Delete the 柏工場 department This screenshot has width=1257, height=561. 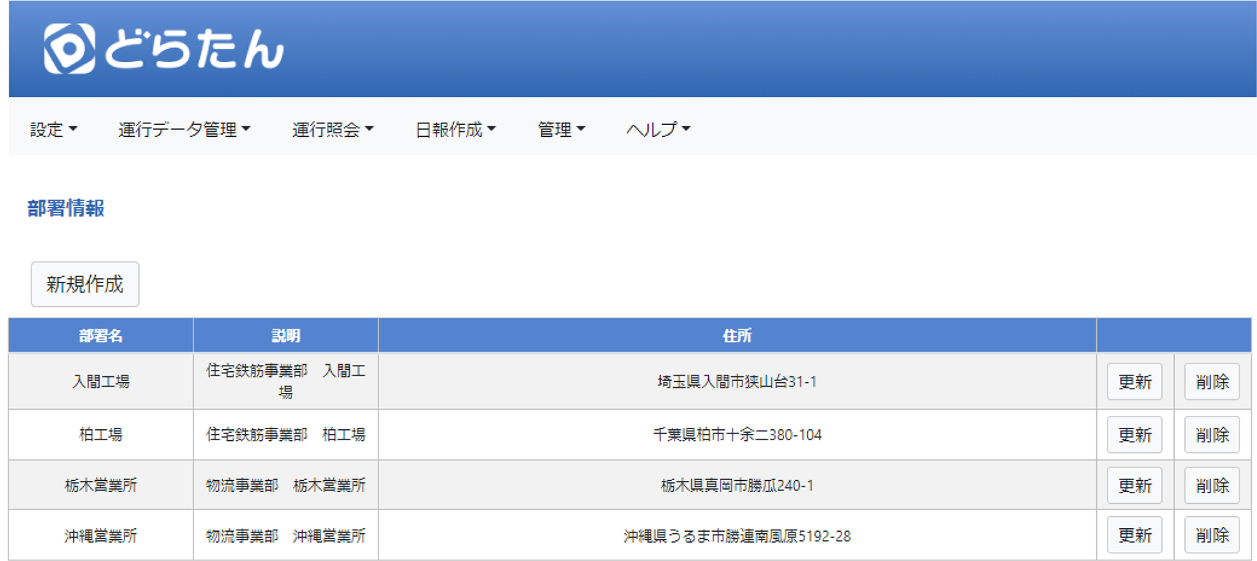coord(1212,435)
